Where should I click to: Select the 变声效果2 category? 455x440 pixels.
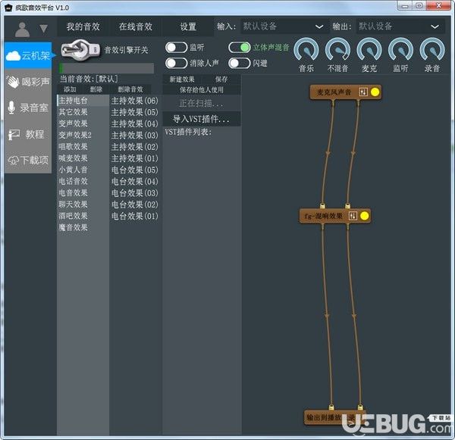click(83, 135)
